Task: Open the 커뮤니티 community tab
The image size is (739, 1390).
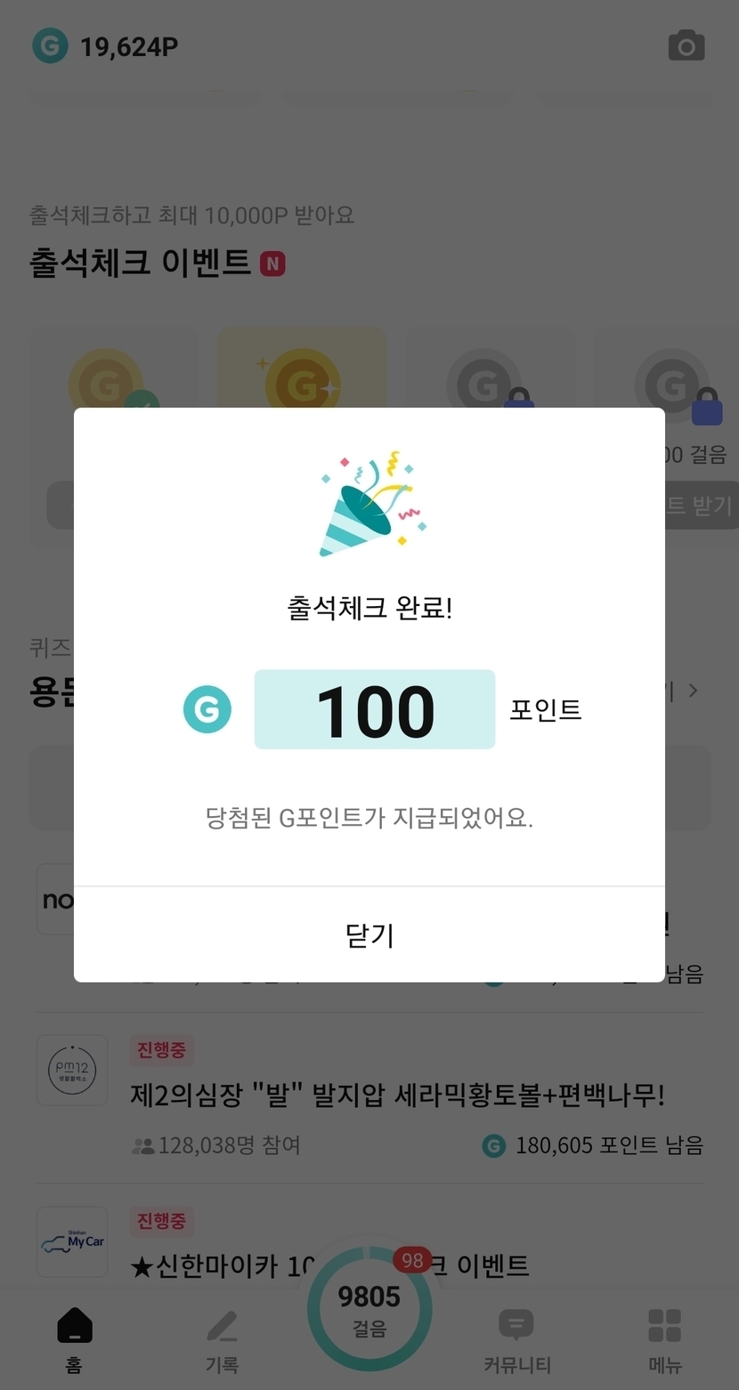Action: coord(516,1339)
